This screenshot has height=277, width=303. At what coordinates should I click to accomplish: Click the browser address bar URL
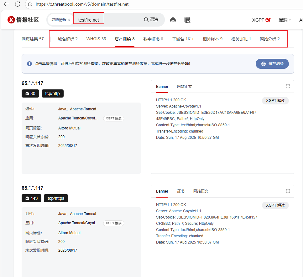point(82,4)
